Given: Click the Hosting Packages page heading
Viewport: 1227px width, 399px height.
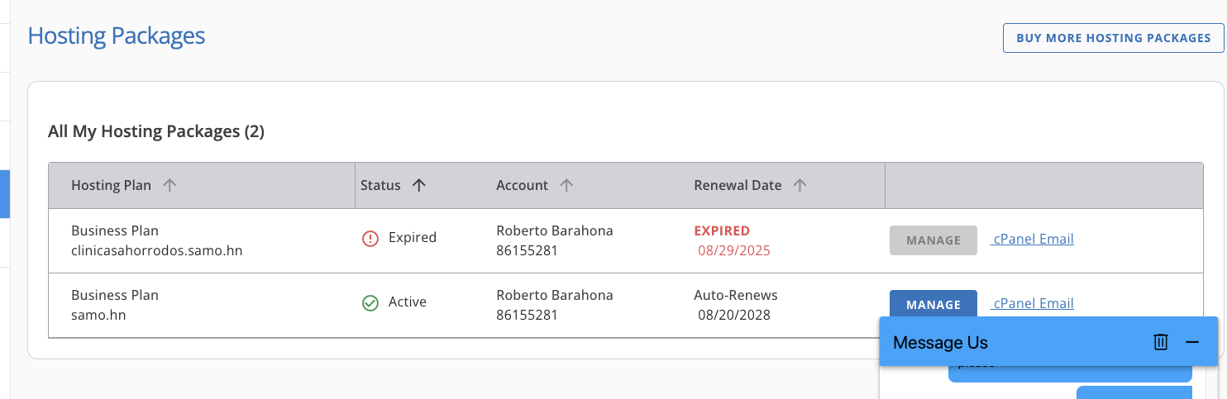Looking at the screenshot, I should 117,36.
